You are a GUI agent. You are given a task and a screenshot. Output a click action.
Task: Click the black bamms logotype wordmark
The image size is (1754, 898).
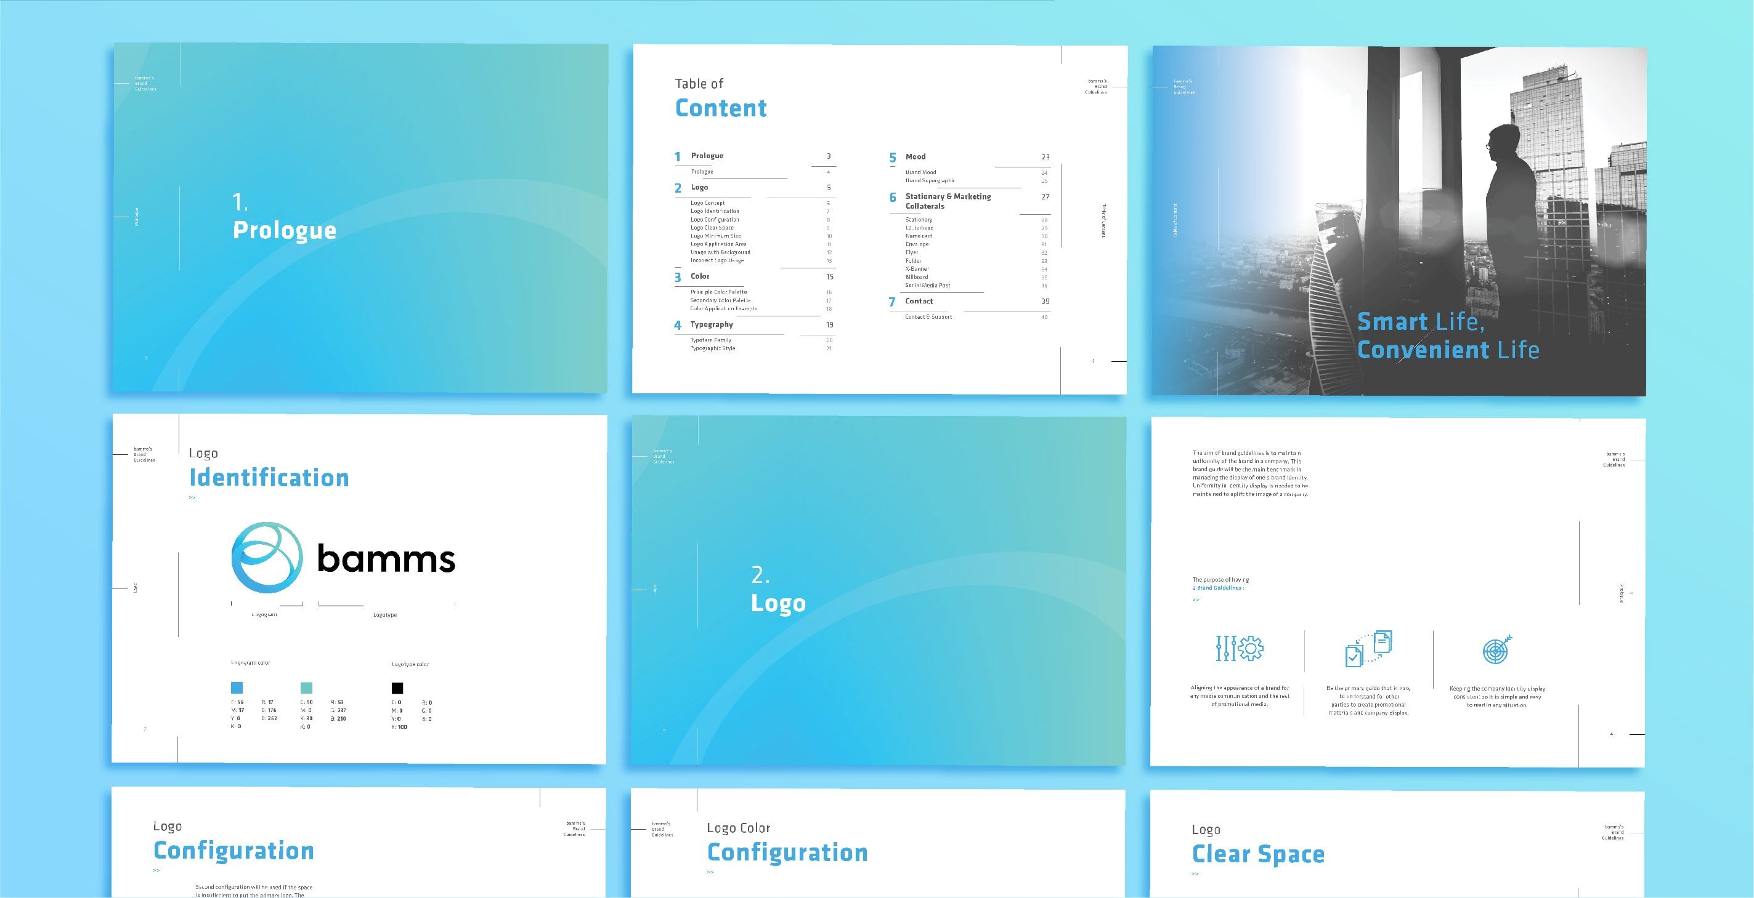[386, 559]
